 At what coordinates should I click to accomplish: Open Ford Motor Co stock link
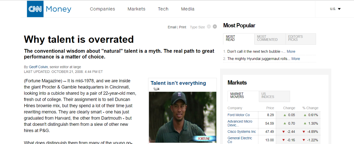pyautogui.click(x=239, y=115)
